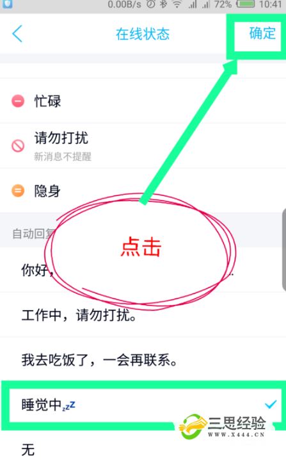Tap the 在线状态 page title

(x=143, y=34)
